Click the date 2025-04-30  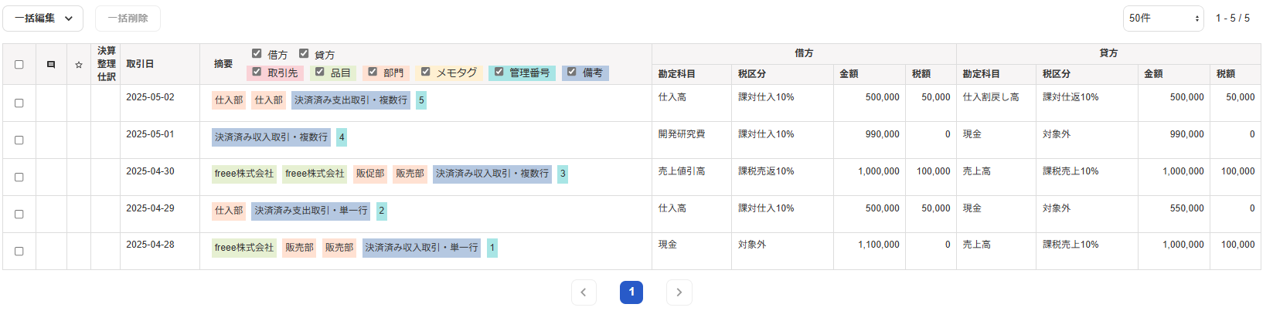pos(150,171)
